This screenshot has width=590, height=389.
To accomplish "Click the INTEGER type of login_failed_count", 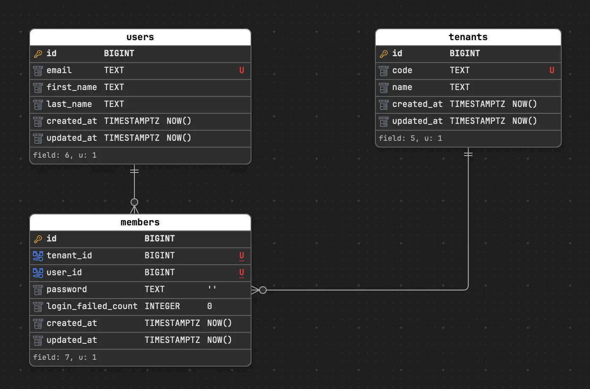I will click(x=162, y=306).
